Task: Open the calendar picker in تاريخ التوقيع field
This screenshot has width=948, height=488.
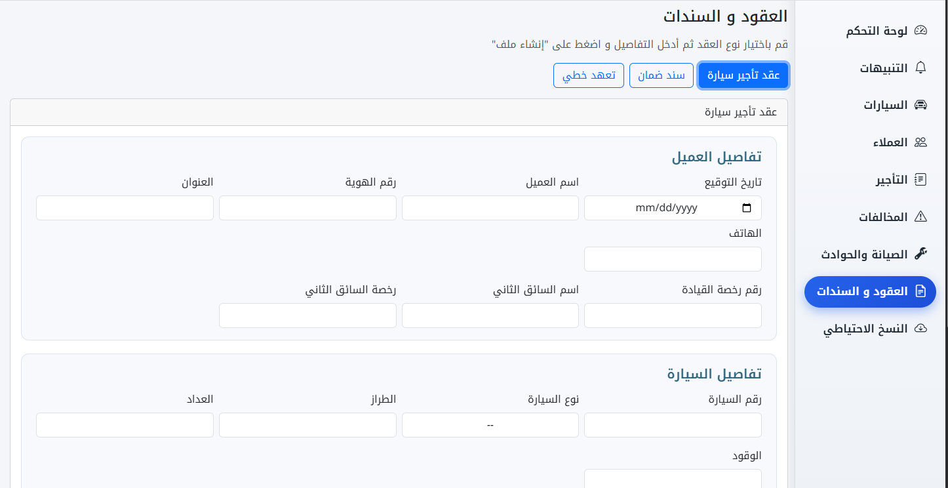Action: tap(747, 208)
